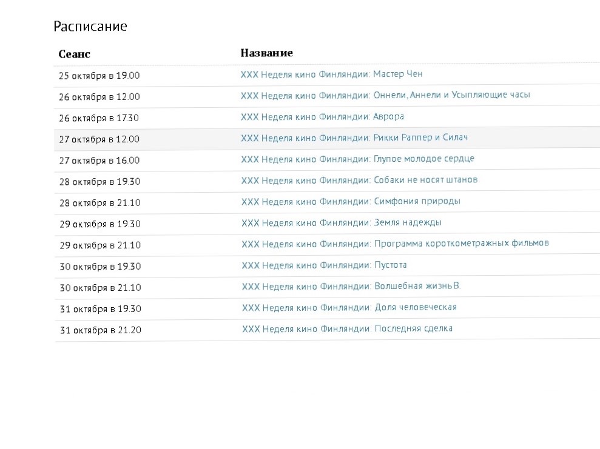Click the "25 октября в 19.00" session cell
Screen dimensions: 600x449
pos(99,76)
